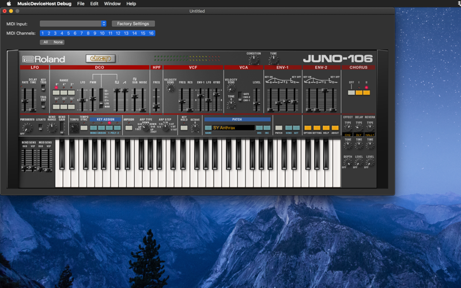The width and height of the screenshot is (461, 288).
Task: Open the MIDI Input dropdown
Action: click(x=73, y=24)
